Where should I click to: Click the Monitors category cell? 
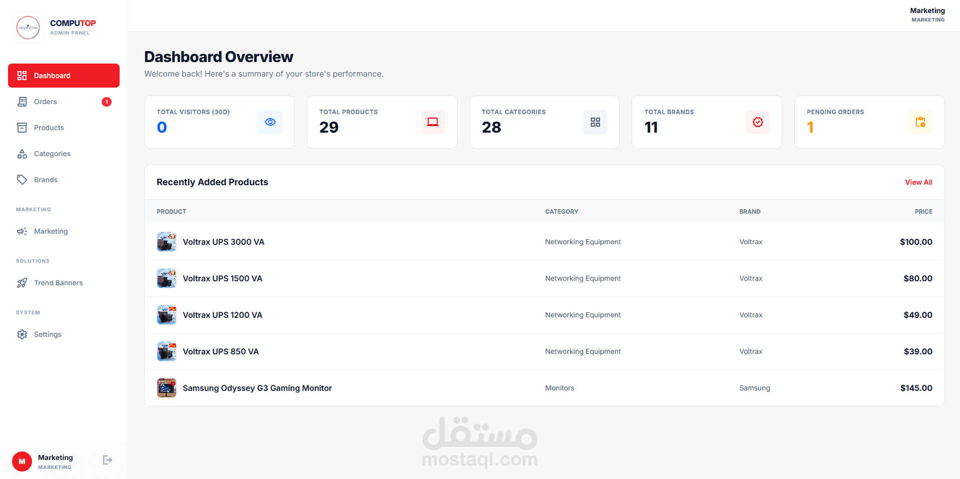point(560,388)
